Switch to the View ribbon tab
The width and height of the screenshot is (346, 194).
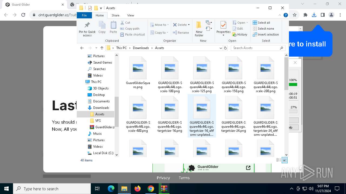click(x=131, y=15)
